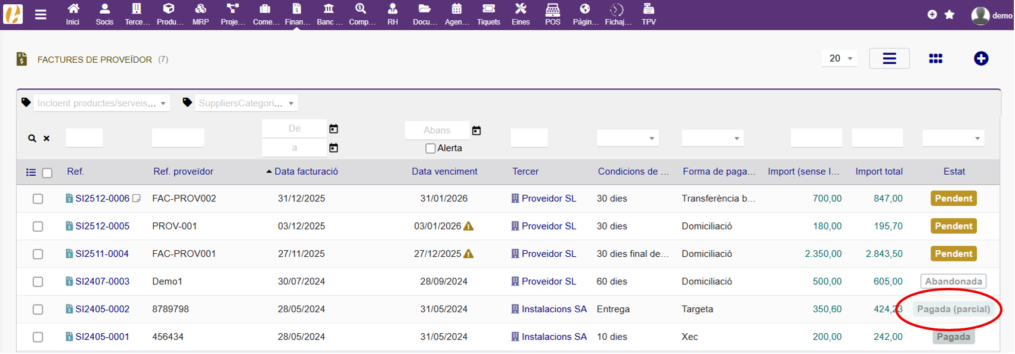Click the Ref. filter input field
Viewport: 1015px width, 354px height.
click(x=84, y=138)
